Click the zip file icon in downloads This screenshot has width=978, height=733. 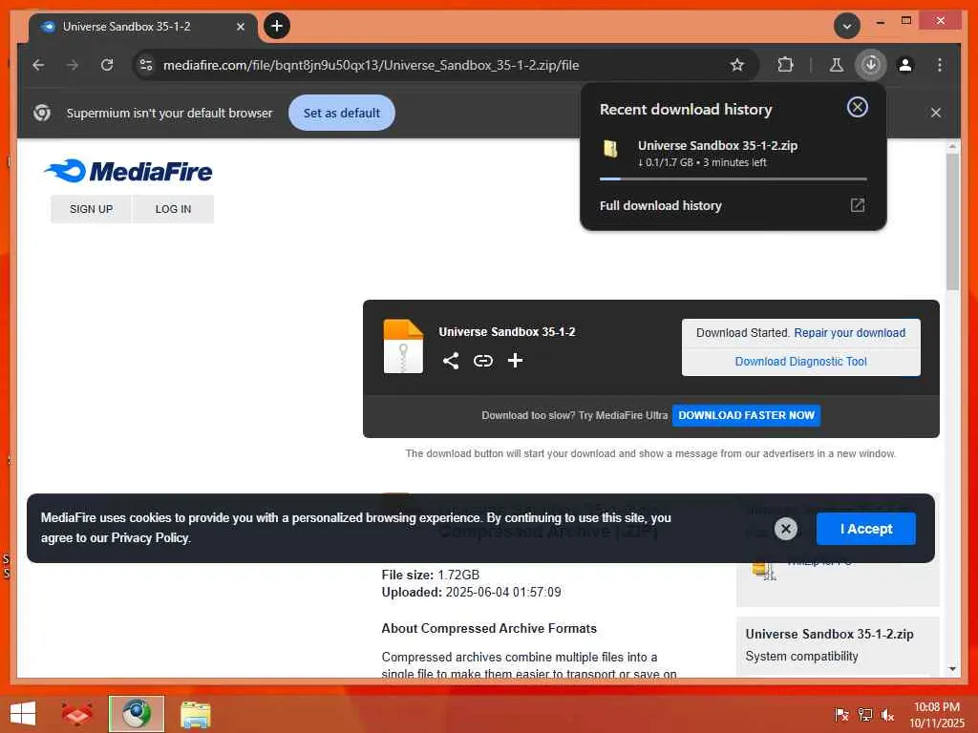click(x=610, y=149)
